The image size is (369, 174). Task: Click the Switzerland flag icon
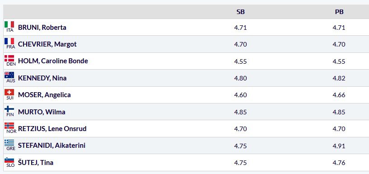(x=9, y=92)
